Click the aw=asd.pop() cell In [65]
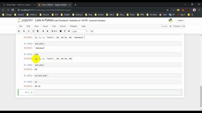Screen dimensions: 202x113 click(x=107, y=76)
